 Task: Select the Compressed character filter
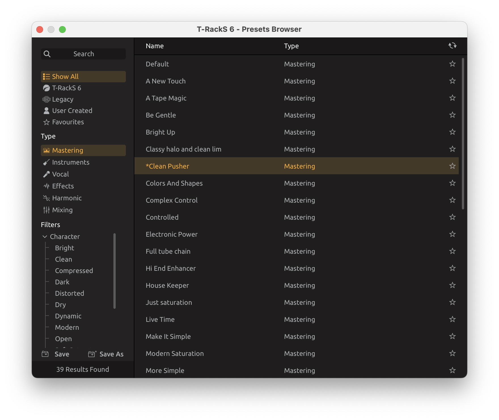pos(74,271)
